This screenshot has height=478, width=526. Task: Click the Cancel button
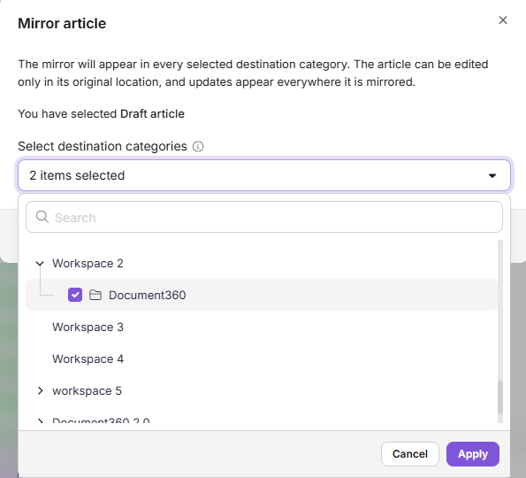pos(410,454)
